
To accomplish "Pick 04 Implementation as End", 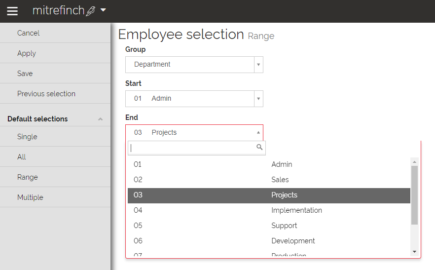I will (269, 210).
